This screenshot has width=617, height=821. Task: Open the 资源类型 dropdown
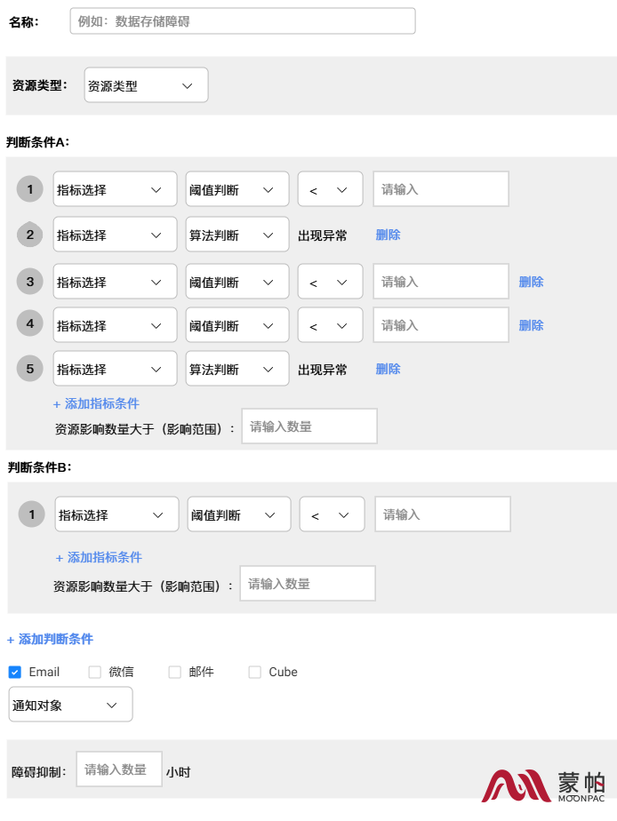point(146,86)
